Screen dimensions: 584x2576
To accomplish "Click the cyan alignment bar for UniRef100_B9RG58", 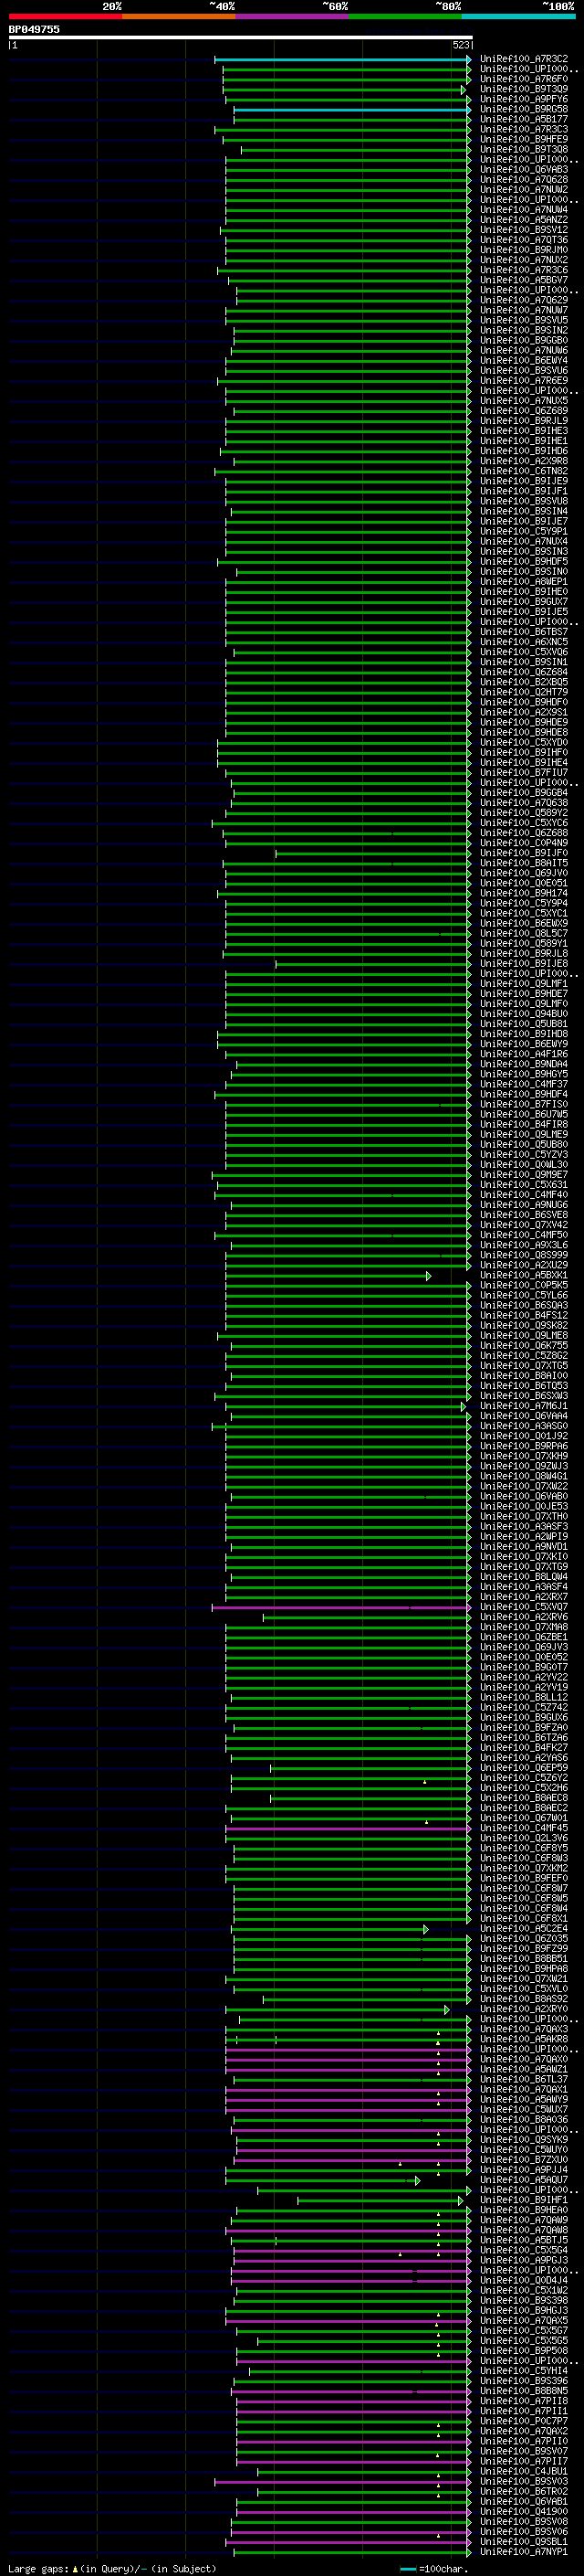I will (x=352, y=109).
